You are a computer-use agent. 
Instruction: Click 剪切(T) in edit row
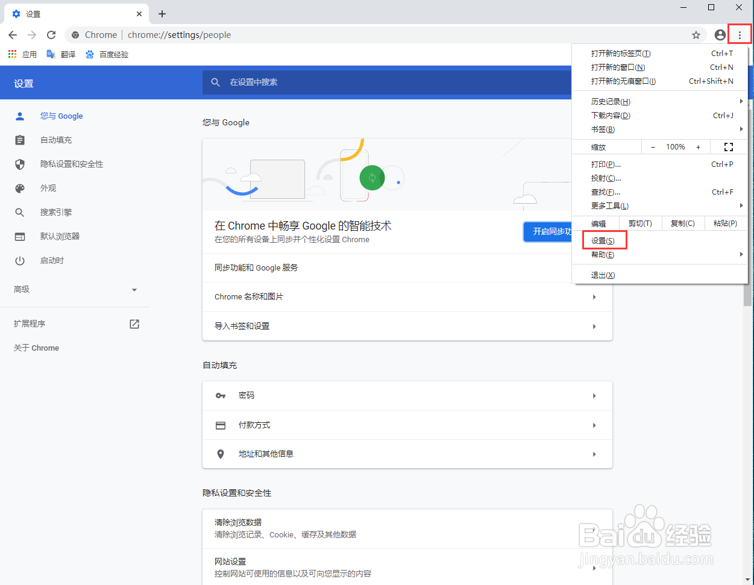coord(640,224)
